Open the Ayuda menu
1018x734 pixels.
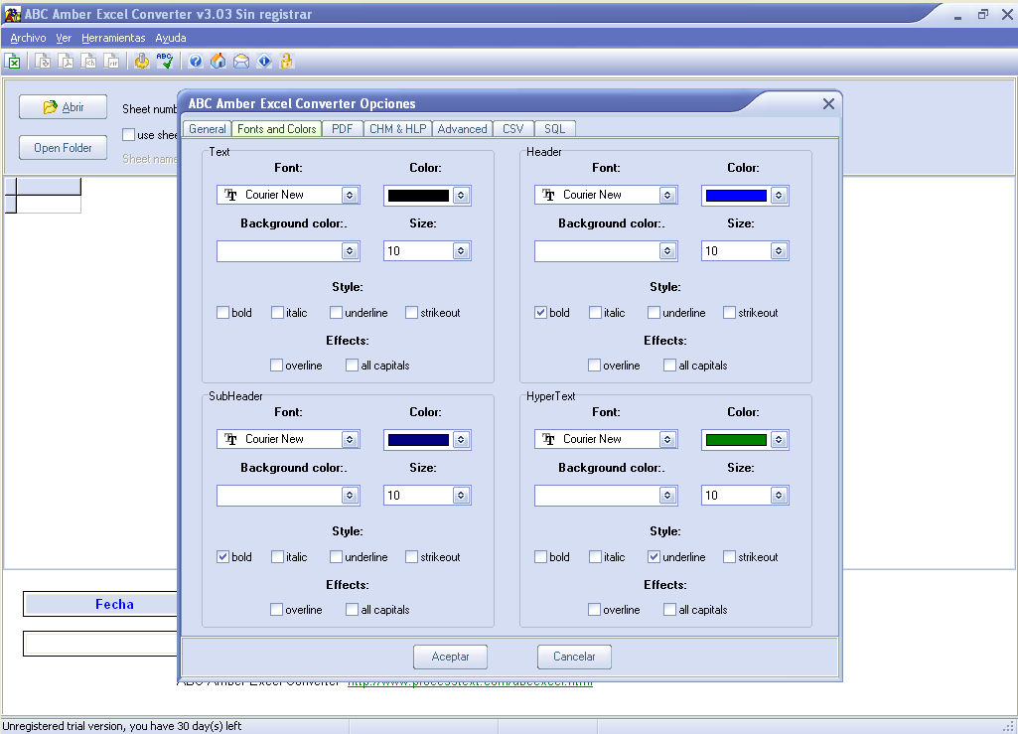click(x=171, y=38)
